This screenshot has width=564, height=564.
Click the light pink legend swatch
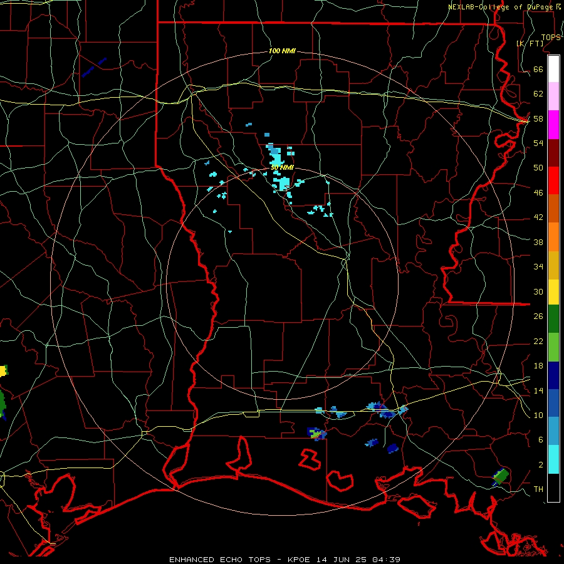click(553, 96)
